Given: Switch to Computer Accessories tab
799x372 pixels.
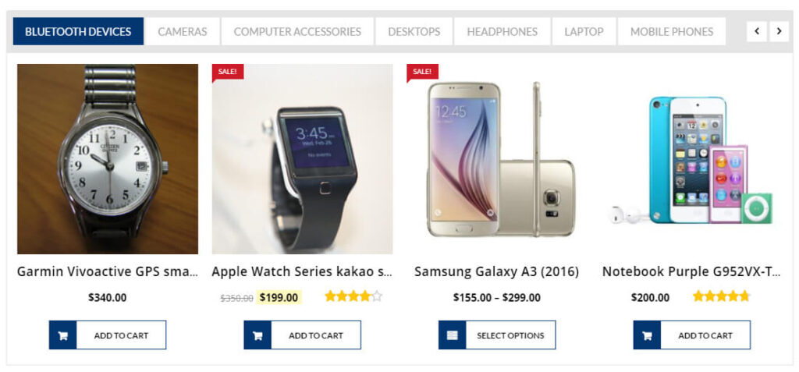Looking at the screenshot, I should [x=297, y=32].
